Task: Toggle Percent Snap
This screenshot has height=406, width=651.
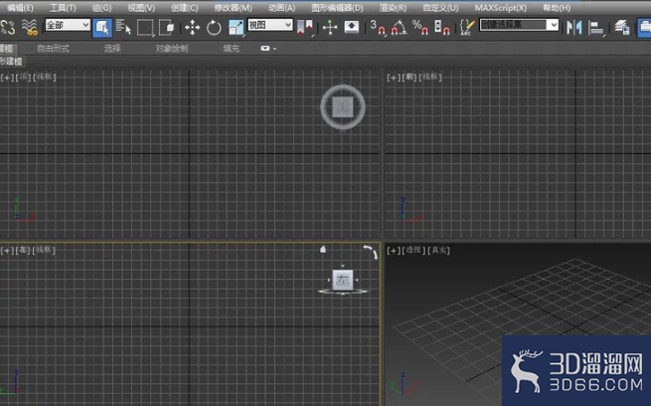Action: click(x=420, y=28)
